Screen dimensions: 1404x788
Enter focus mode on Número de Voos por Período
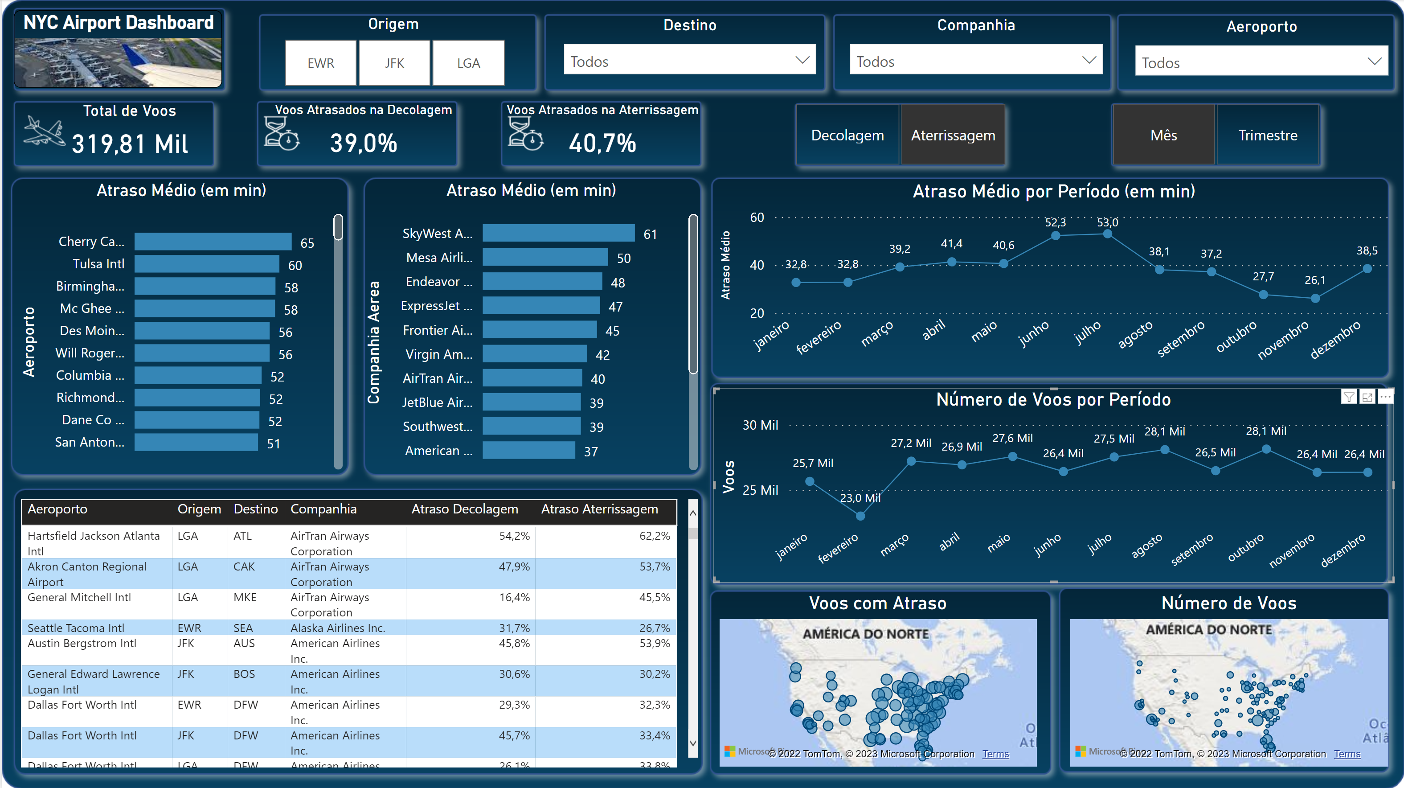pyautogui.click(x=1367, y=397)
